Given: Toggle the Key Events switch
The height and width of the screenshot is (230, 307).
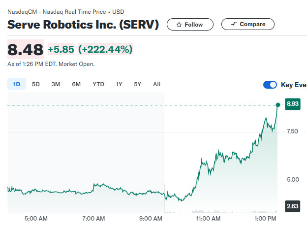Looking at the screenshot, I should coord(270,85).
